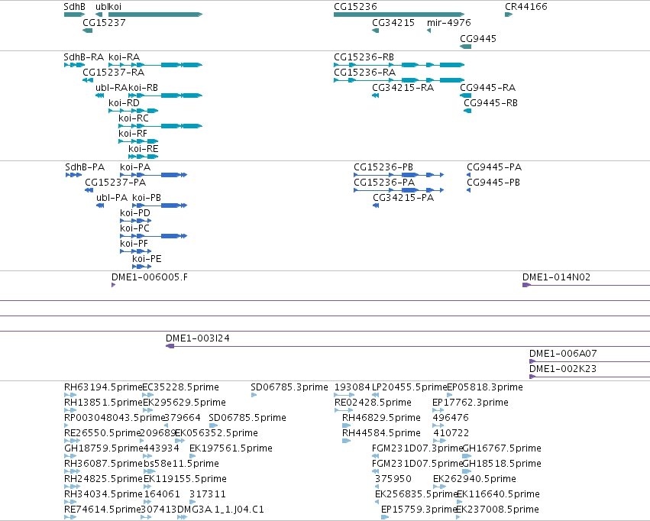Click the koi-RC transcript label

click(134, 118)
